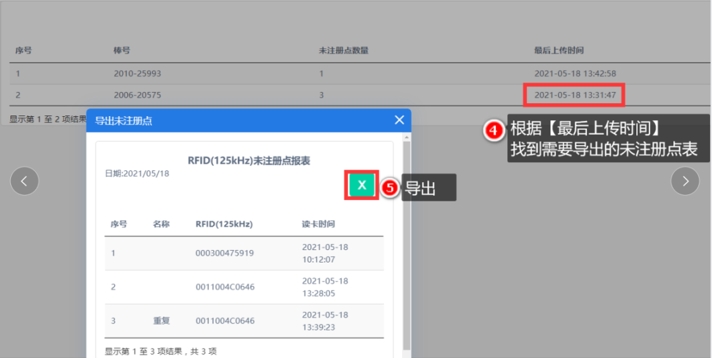The image size is (712, 358).
Task: Click the red step 4 marker
Action: (494, 130)
